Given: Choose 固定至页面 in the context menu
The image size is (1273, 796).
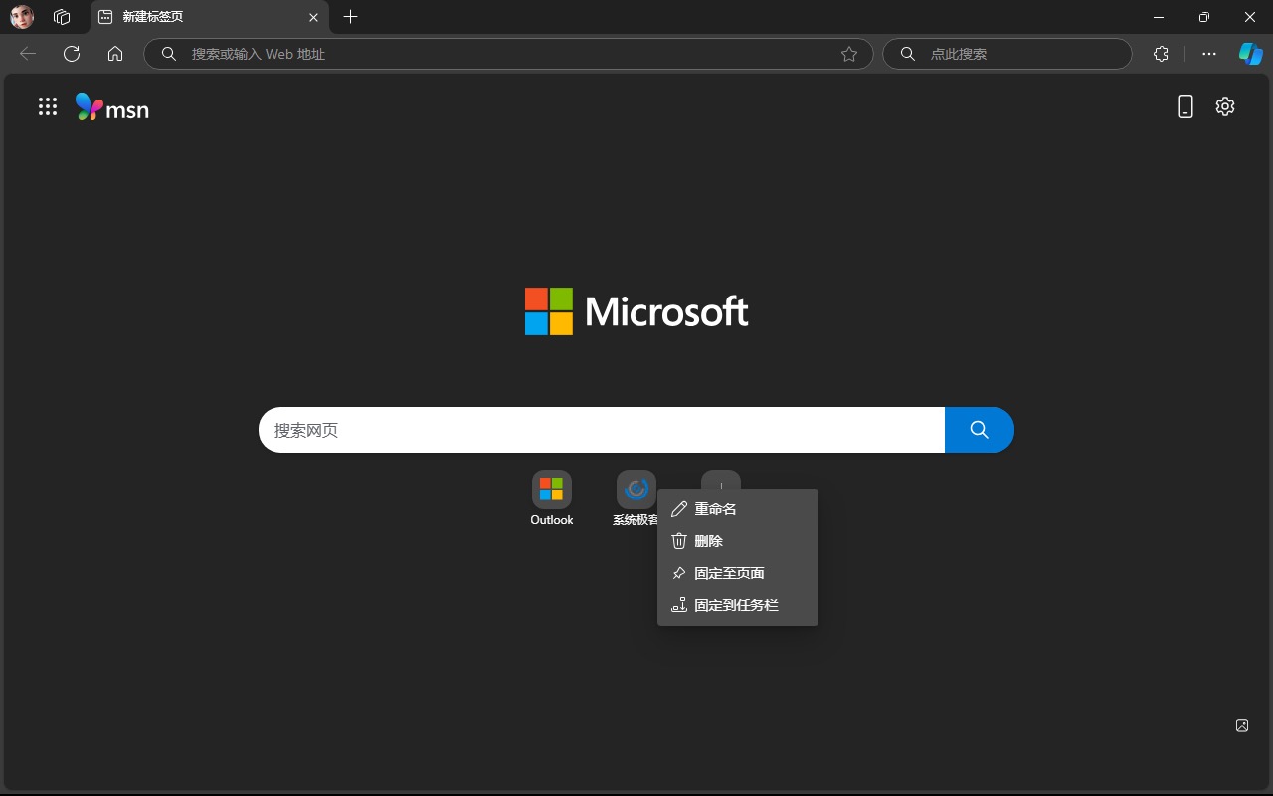Looking at the screenshot, I should point(738,573).
